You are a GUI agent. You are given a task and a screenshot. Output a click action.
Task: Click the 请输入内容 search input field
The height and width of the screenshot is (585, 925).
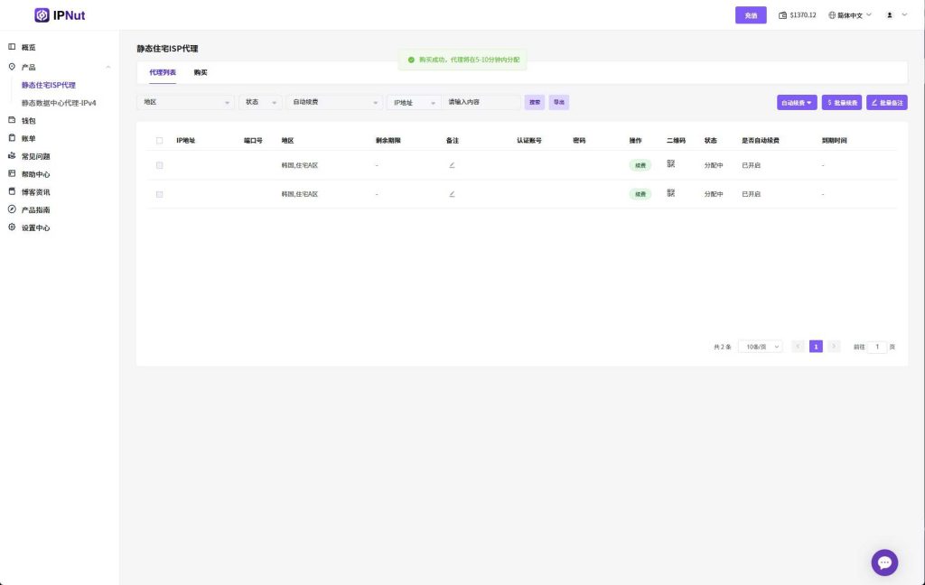click(482, 103)
